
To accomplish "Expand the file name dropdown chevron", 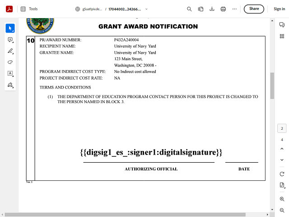I will 146,9.
